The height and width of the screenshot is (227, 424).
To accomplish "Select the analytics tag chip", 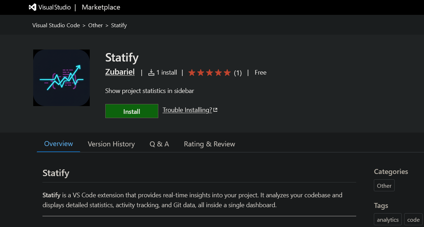I will (x=387, y=219).
